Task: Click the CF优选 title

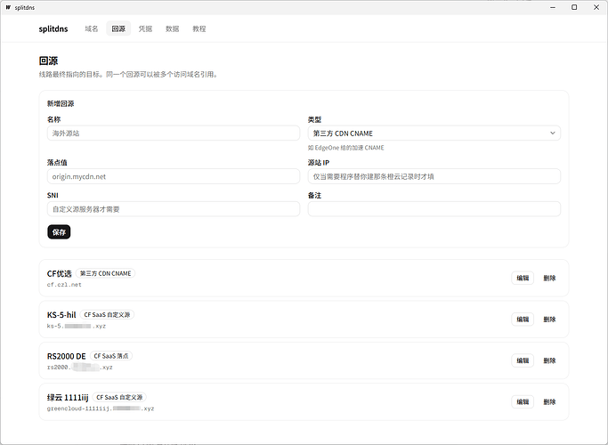Action: pyautogui.click(x=60, y=273)
